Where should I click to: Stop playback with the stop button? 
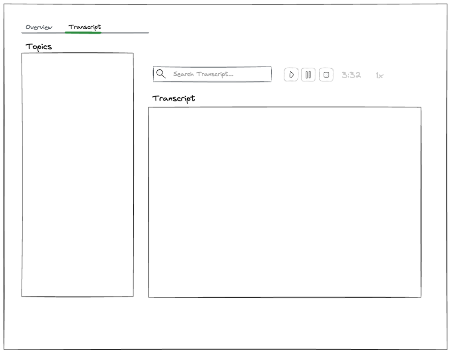(x=326, y=75)
